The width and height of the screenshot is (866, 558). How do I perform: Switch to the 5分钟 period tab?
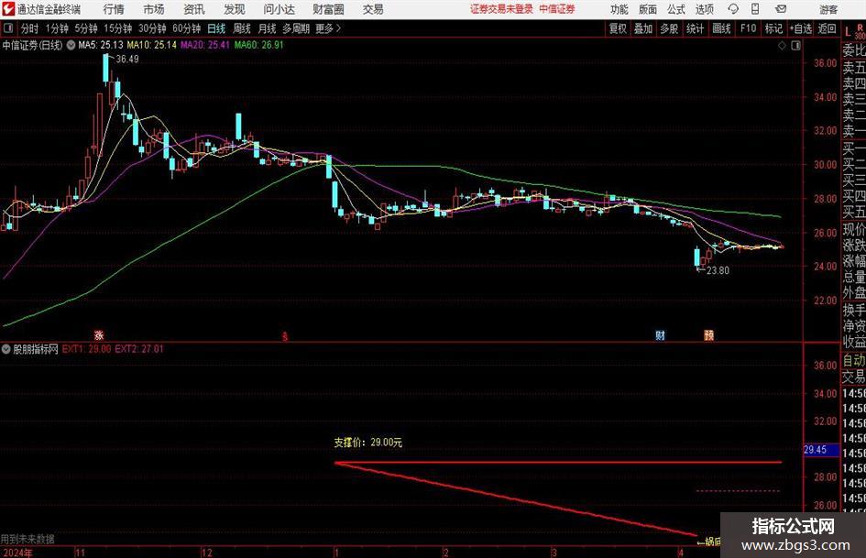[85, 28]
